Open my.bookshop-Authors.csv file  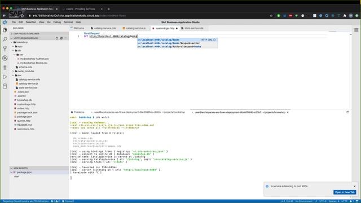tap(34, 59)
